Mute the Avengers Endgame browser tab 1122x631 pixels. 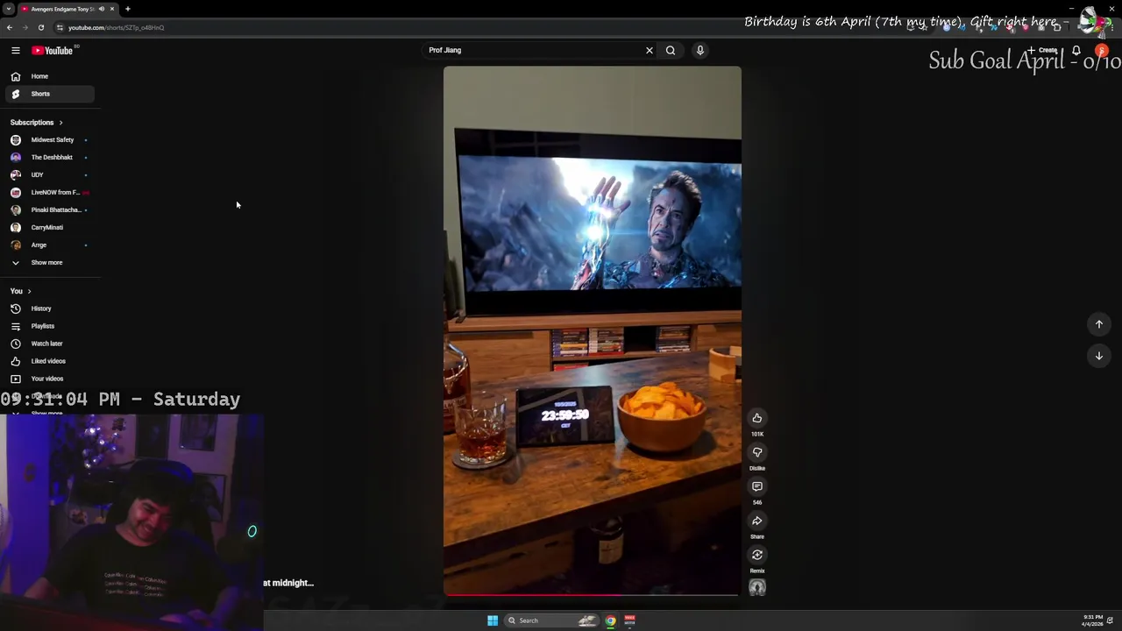point(102,9)
